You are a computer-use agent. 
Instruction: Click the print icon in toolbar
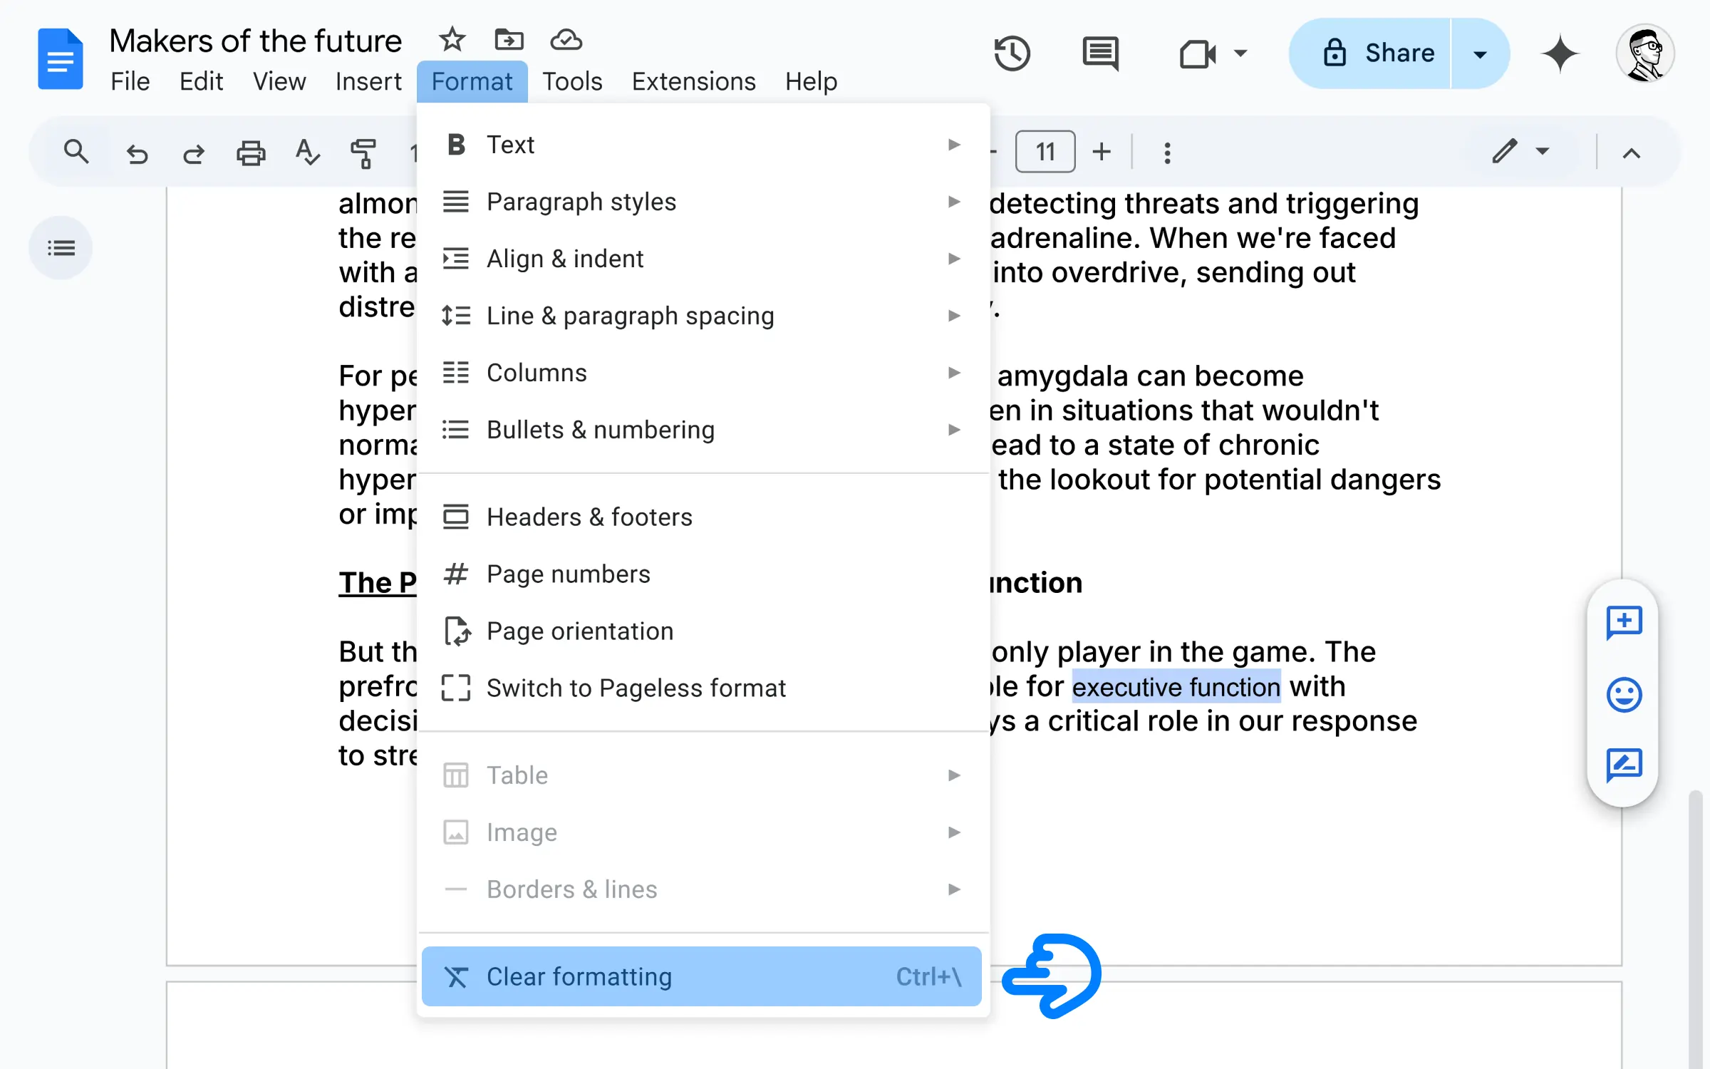[x=251, y=152]
